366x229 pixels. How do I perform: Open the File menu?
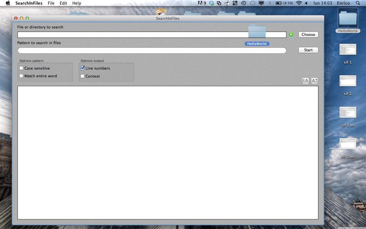(51, 3)
